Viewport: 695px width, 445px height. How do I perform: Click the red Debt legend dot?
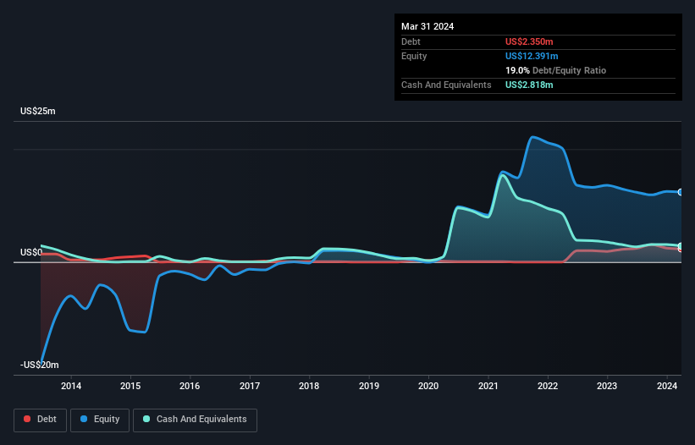click(x=27, y=419)
